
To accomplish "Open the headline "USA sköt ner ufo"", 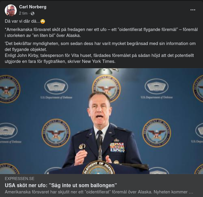I will tap(61, 185).
